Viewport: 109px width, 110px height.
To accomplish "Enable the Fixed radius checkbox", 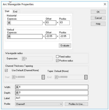I will click(57, 57).
